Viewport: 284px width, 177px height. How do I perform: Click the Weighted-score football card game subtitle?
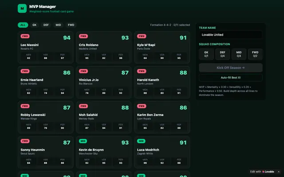click(51, 12)
